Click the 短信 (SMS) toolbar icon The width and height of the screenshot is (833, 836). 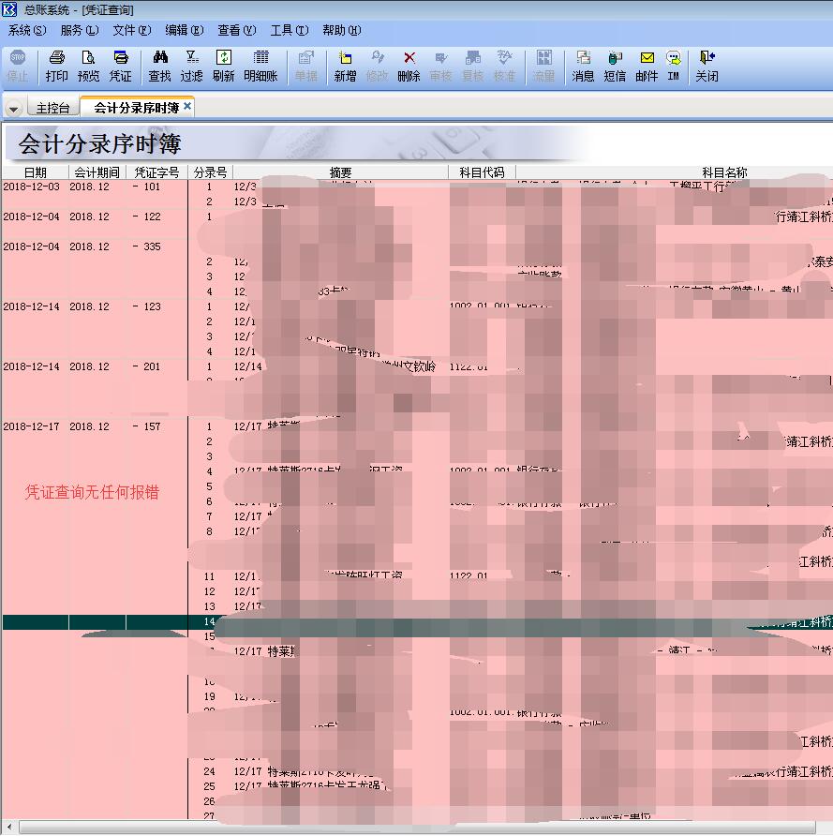615,67
